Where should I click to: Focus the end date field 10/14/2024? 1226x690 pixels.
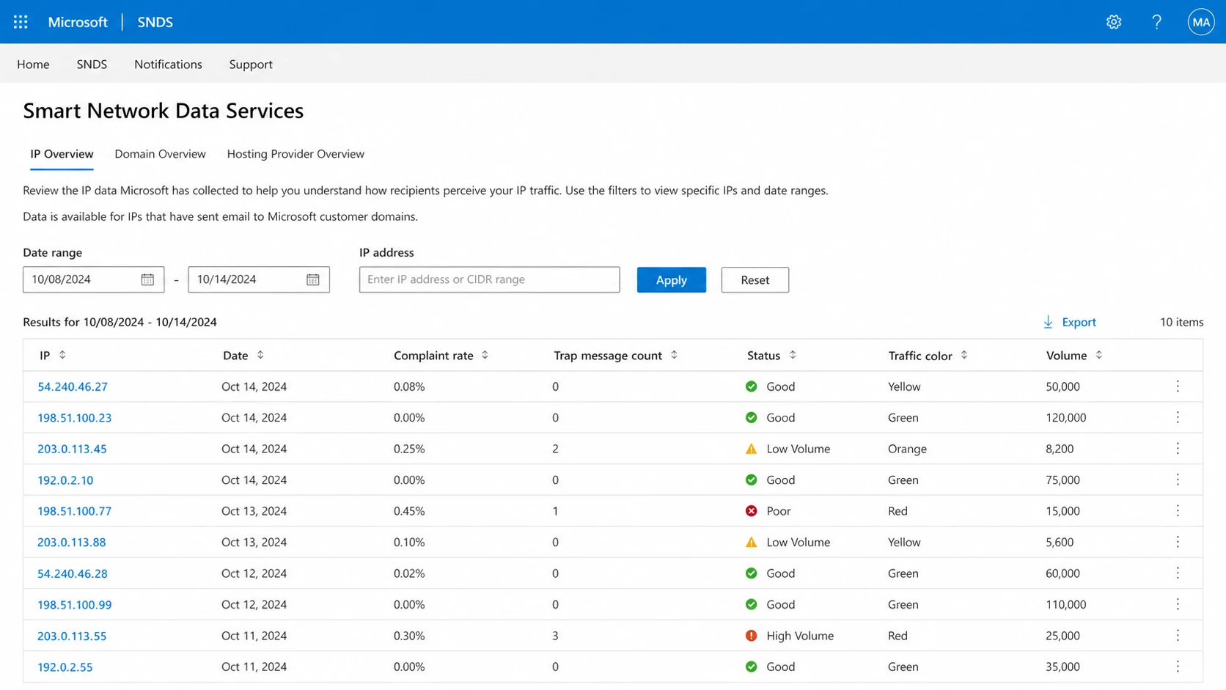(259, 279)
